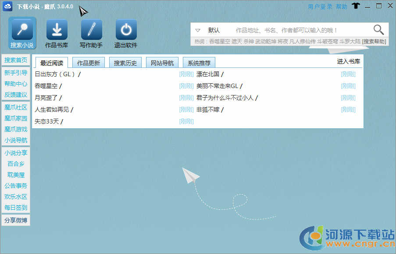Open 新手引导 in sidebar
The image size is (396, 254).
(16, 73)
